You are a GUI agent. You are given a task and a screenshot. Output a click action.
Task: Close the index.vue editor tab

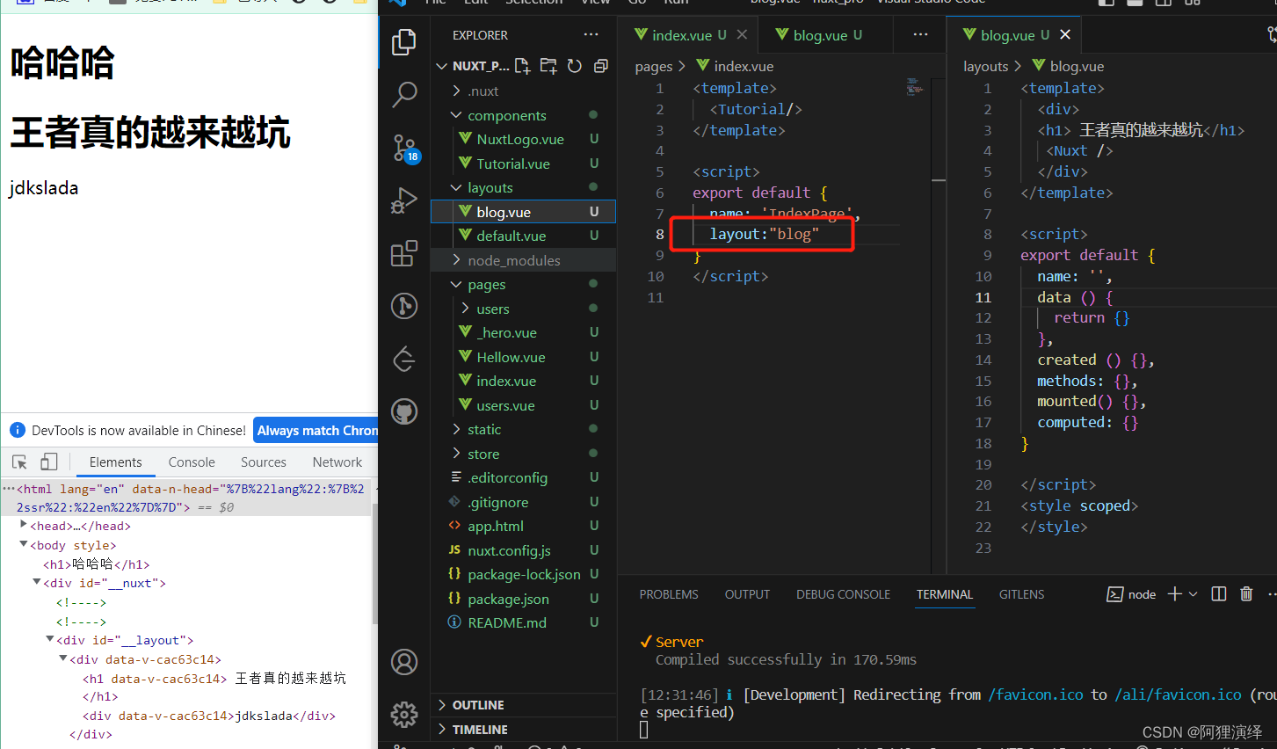point(742,34)
